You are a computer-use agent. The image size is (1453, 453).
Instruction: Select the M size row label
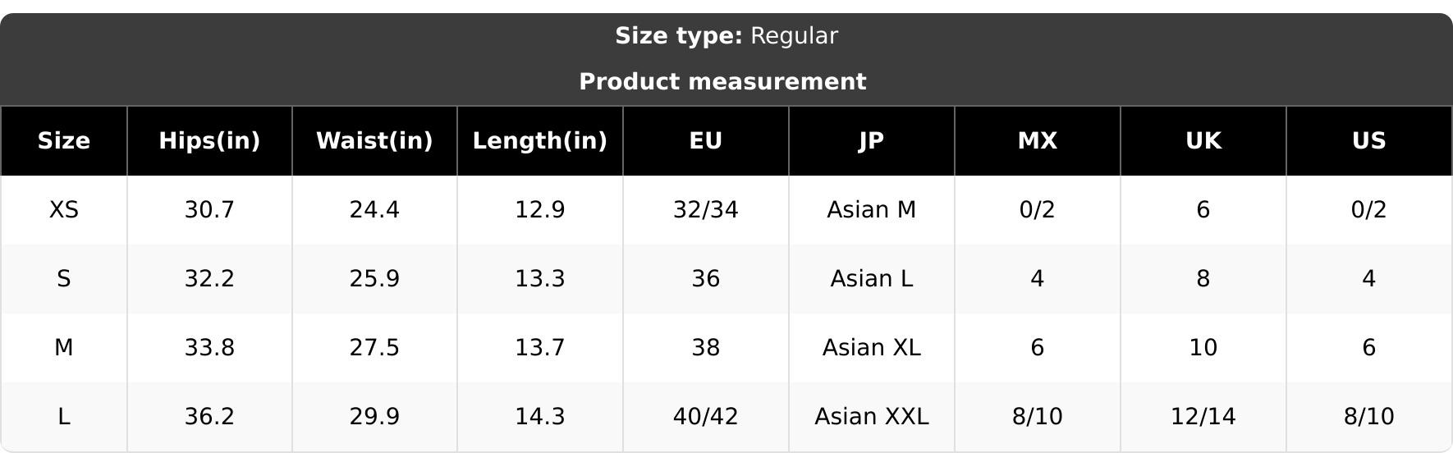pyautogui.click(x=64, y=348)
